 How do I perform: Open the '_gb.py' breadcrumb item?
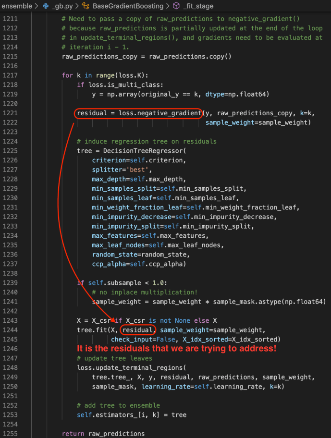[62, 6]
